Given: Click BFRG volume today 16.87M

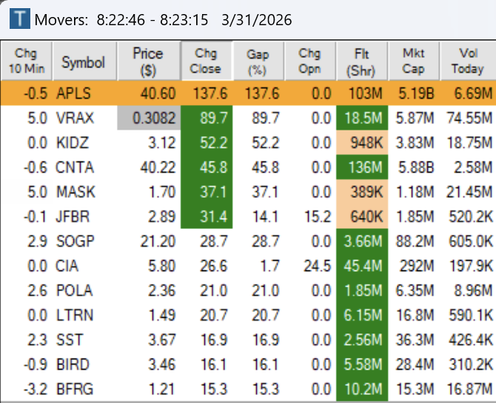Looking at the screenshot, I should pos(469,389).
